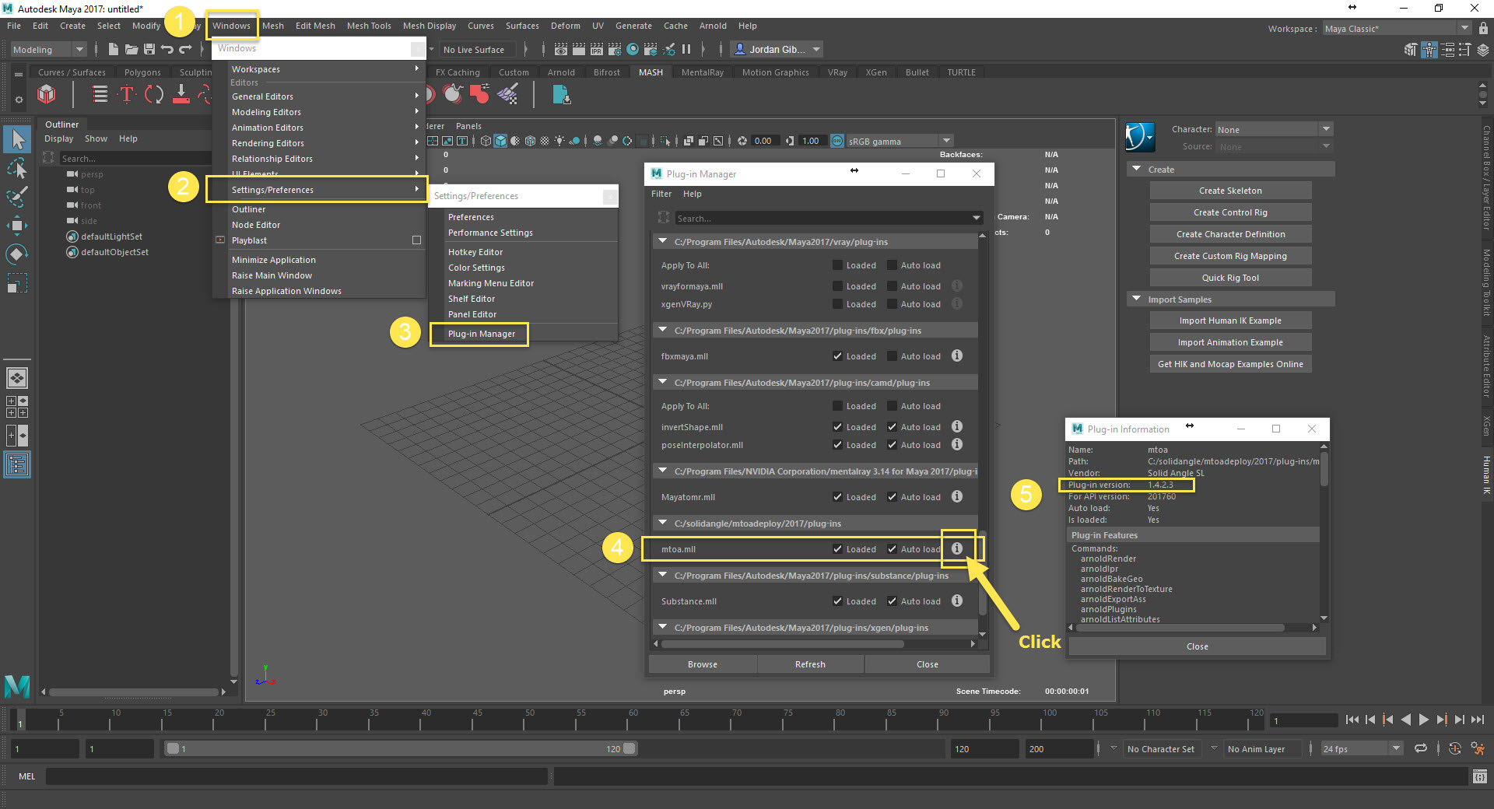Image resolution: width=1494 pixels, height=809 pixels.
Task: Click Browse in Plug-in Manager
Action: click(x=703, y=664)
